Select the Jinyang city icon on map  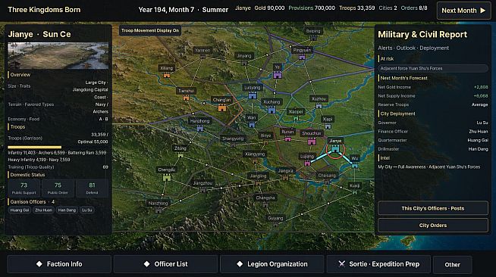244,63
